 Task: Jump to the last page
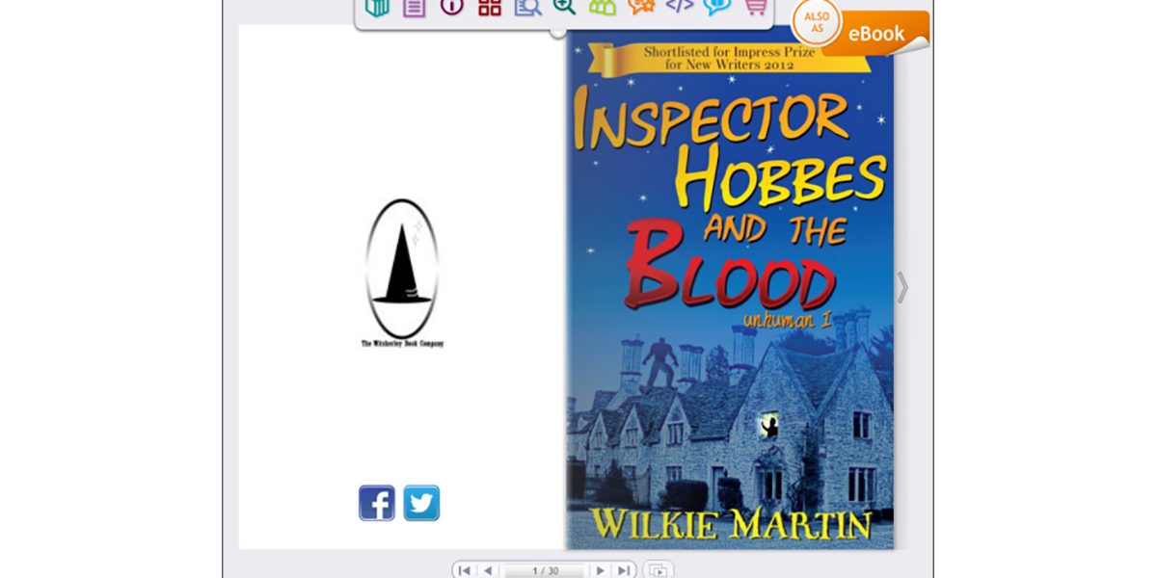(625, 570)
